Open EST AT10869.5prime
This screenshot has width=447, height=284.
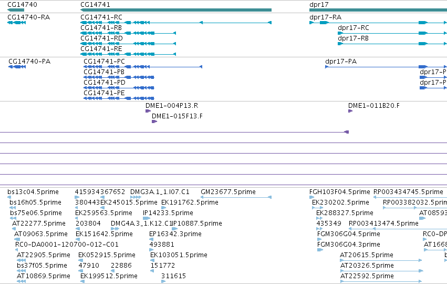click(43, 276)
